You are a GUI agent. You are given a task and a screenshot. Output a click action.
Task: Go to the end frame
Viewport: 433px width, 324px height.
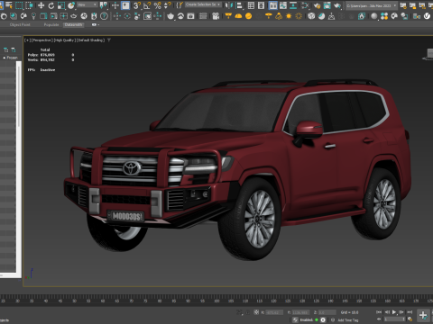point(410,312)
